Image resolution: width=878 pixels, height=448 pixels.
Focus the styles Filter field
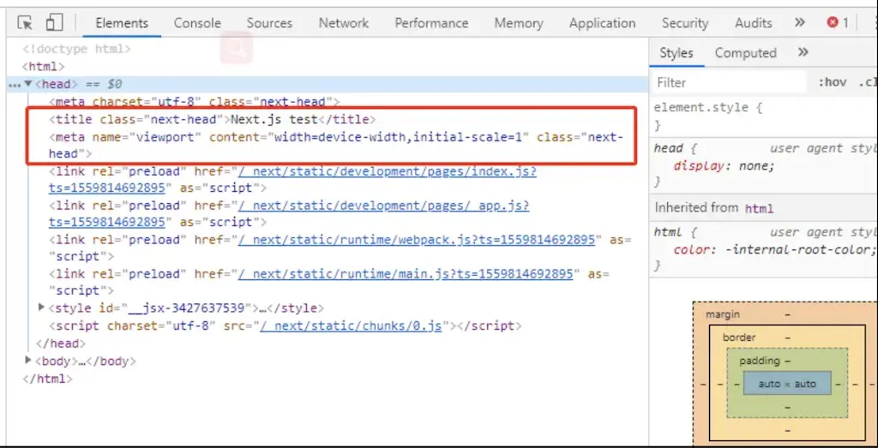(730, 83)
